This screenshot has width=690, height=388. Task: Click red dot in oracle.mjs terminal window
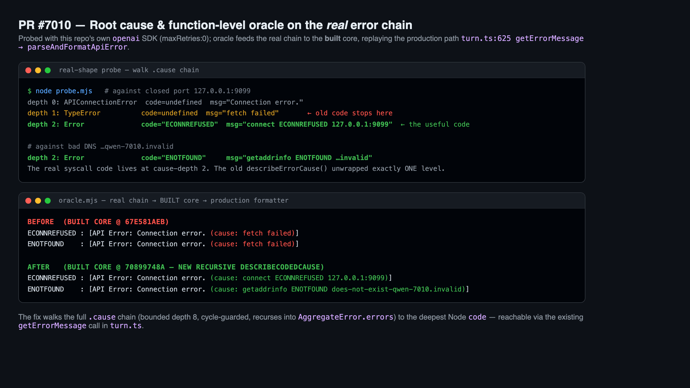pyautogui.click(x=28, y=201)
